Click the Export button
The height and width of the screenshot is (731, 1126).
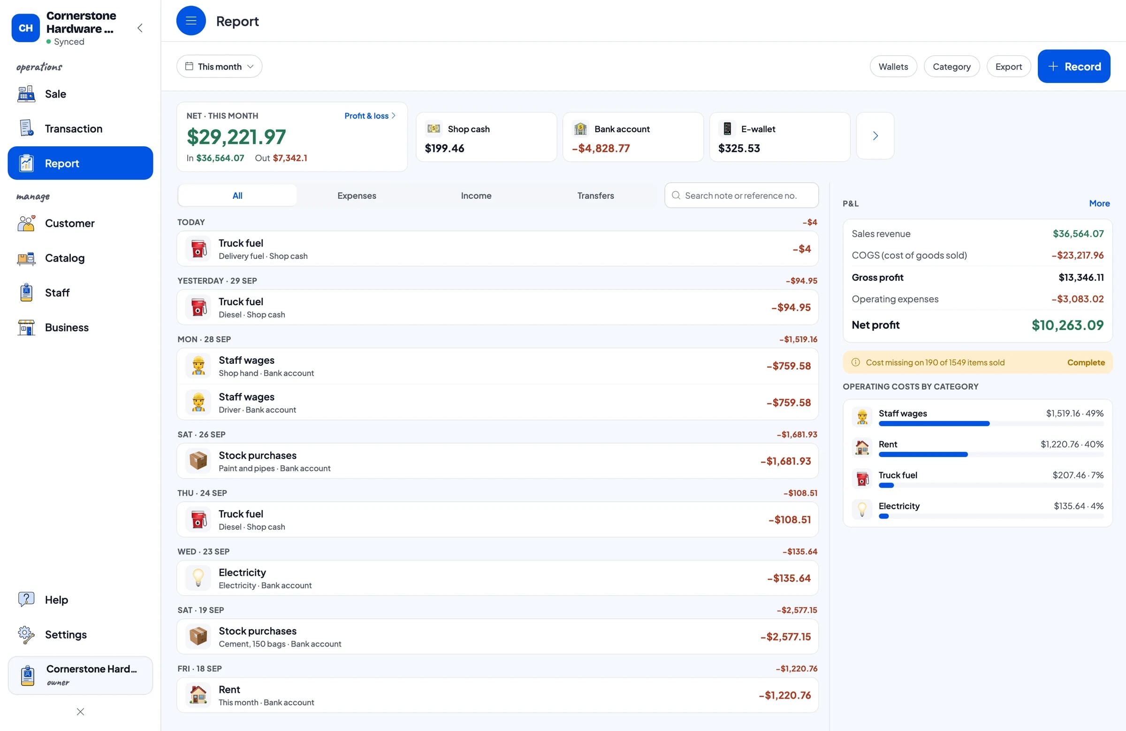click(x=1008, y=67)
